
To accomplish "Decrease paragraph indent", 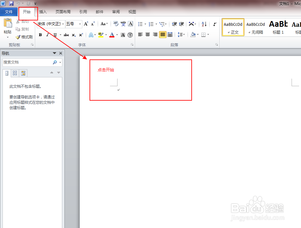I will tap(174, 24).
